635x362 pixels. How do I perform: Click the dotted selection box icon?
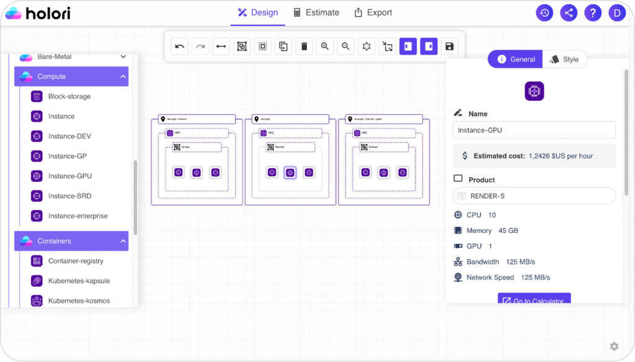tap(263, 47)
